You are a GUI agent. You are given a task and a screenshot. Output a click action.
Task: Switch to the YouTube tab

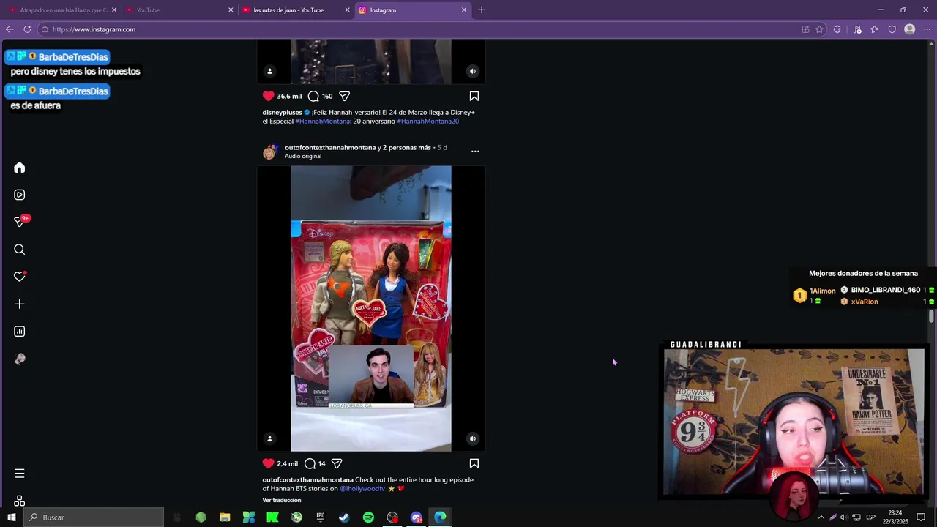pyautogui.click(x=179, y=10)
